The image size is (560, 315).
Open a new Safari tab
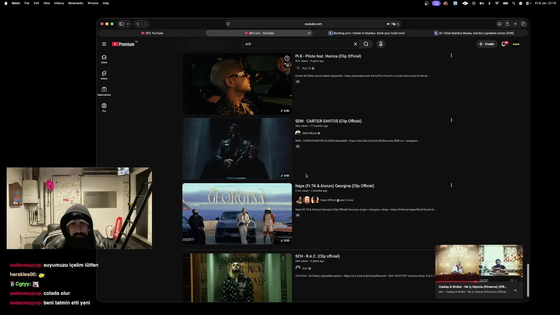click(x=515, y=24)
